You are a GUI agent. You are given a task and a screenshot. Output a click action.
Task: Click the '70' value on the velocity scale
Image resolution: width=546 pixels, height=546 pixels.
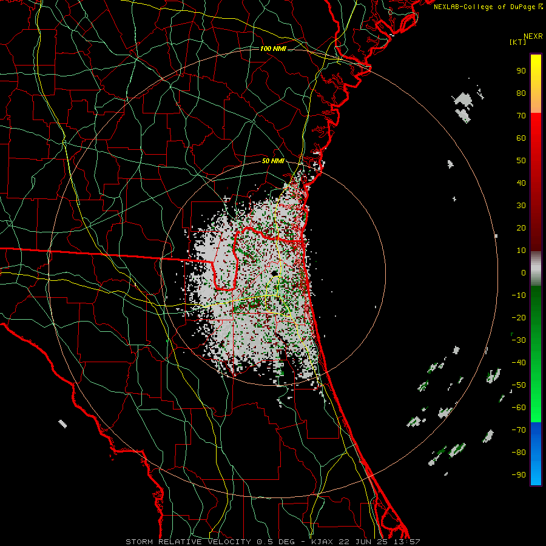521,116
